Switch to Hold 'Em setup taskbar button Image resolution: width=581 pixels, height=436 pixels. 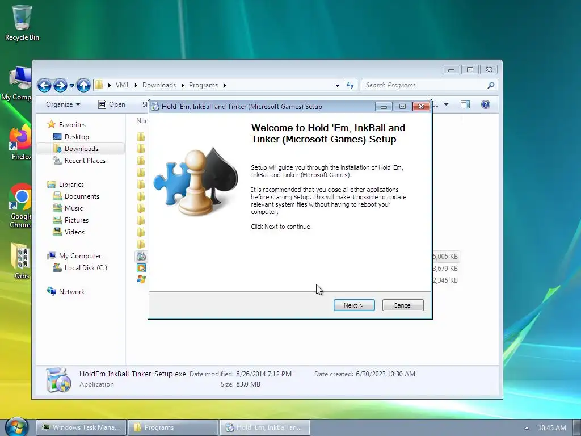click(265, 427)
